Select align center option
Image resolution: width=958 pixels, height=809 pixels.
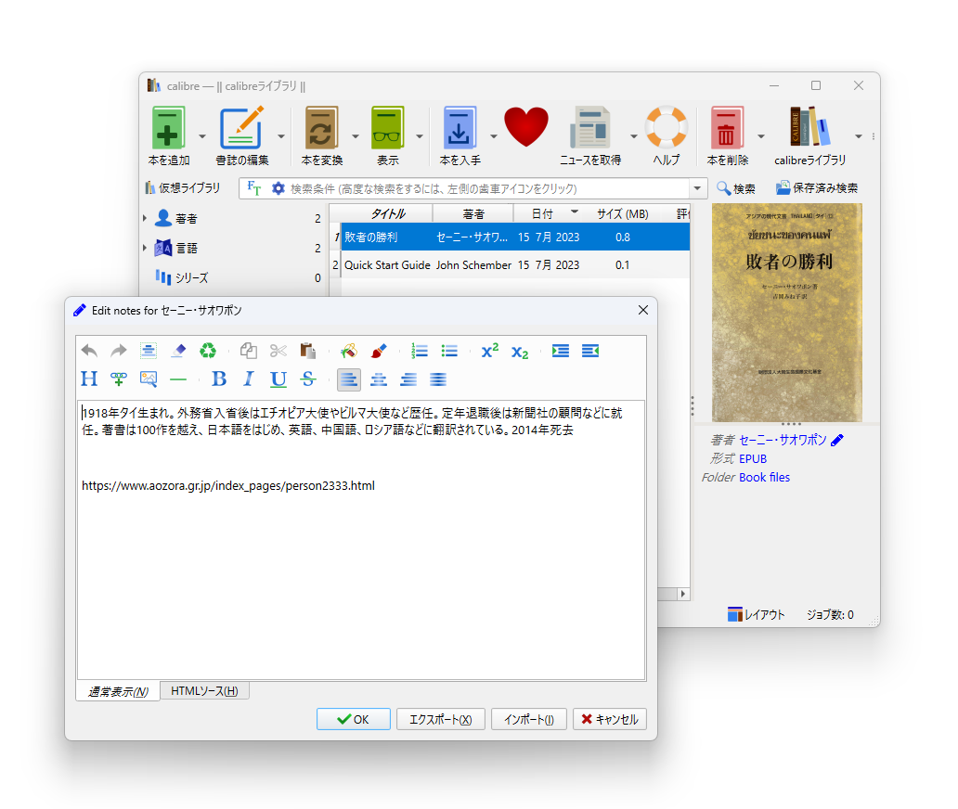[379, 379]
